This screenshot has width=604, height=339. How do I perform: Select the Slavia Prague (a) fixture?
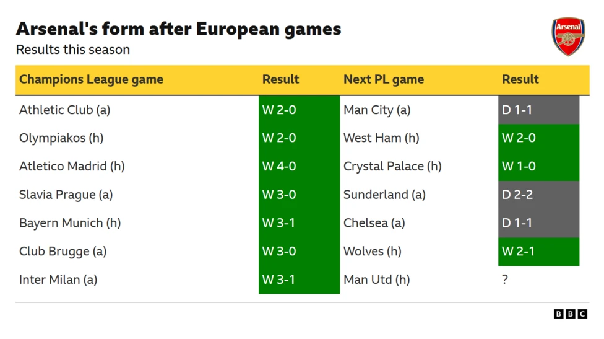(x=66, y=195)
